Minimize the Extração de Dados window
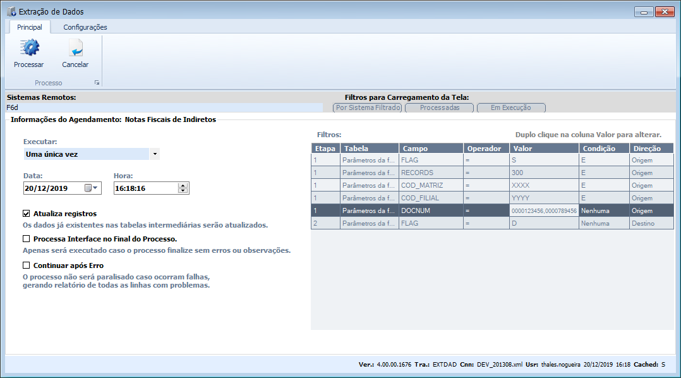Image resolution: width=681 pixels, height=378 pixels. [644, 12]
